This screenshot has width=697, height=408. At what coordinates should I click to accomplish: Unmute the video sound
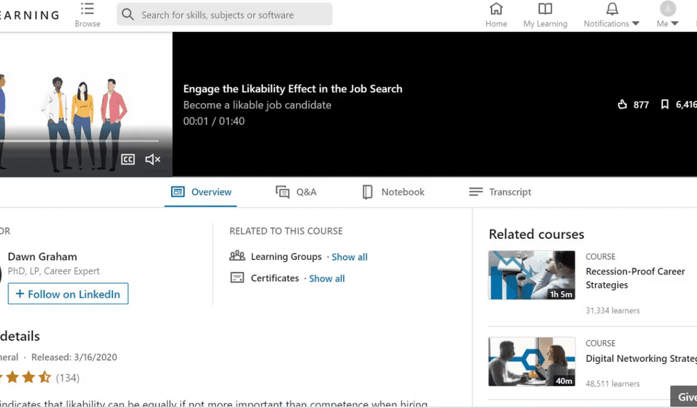153,160
